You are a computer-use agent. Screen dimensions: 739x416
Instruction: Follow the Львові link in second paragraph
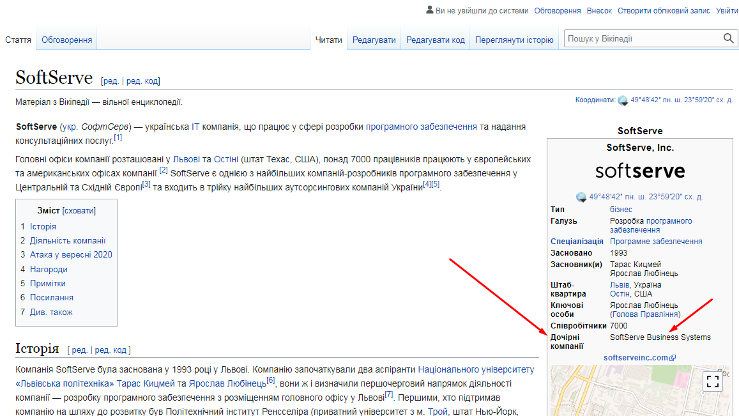coord(186,159)
